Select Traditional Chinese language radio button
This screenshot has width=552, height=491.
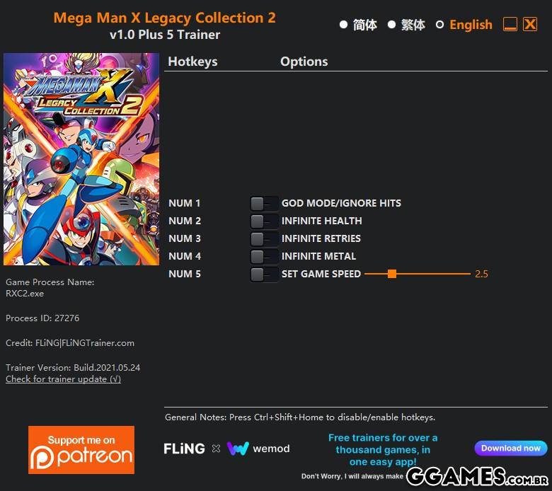click(391, 25)
